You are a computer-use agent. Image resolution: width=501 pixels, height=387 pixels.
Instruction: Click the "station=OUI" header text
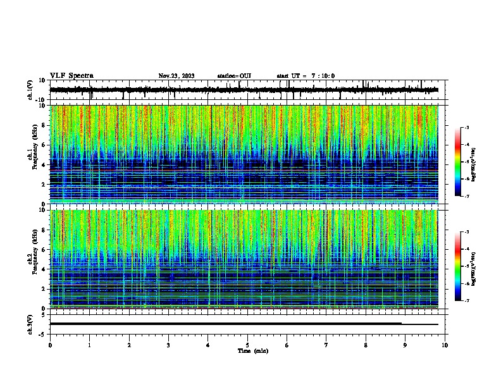point(234,76)
